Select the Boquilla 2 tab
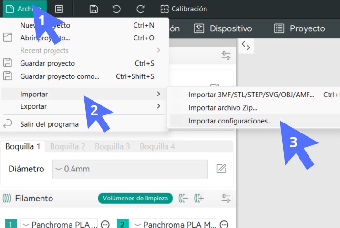 67,147
